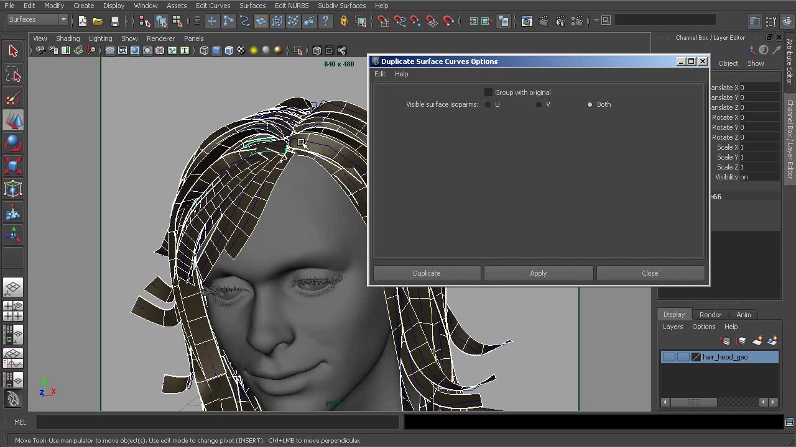Switch to single perspective view layout
796x447 pixels.
pos(13,287)
